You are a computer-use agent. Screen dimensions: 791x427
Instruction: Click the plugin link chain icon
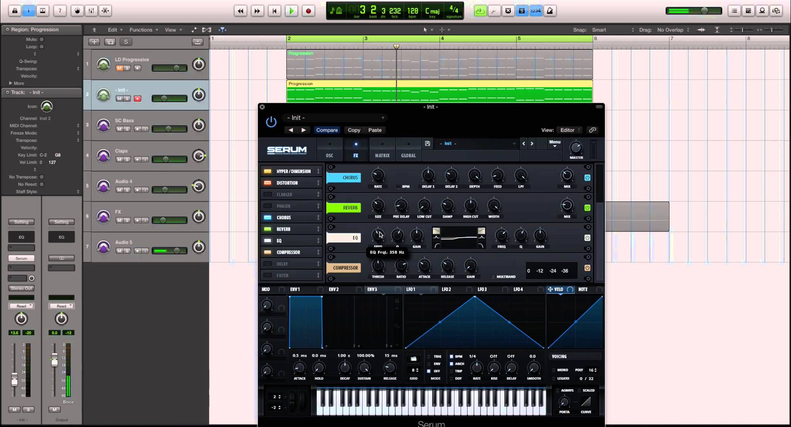pyautogui.click(x=592, y=130)
